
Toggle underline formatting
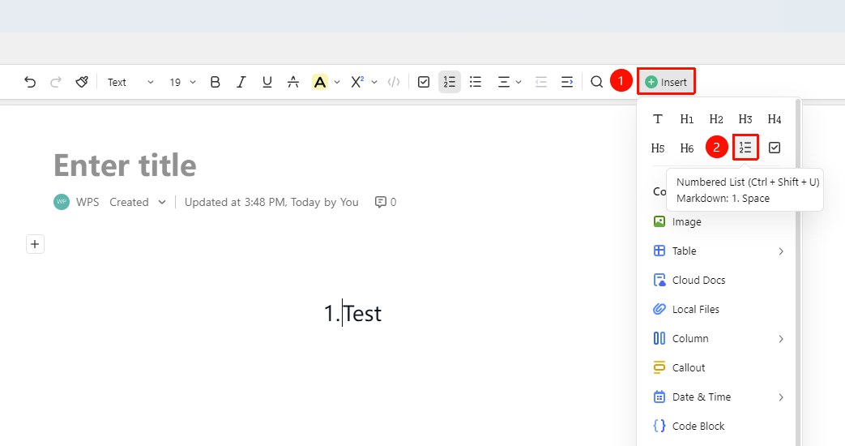coord(267,82)
